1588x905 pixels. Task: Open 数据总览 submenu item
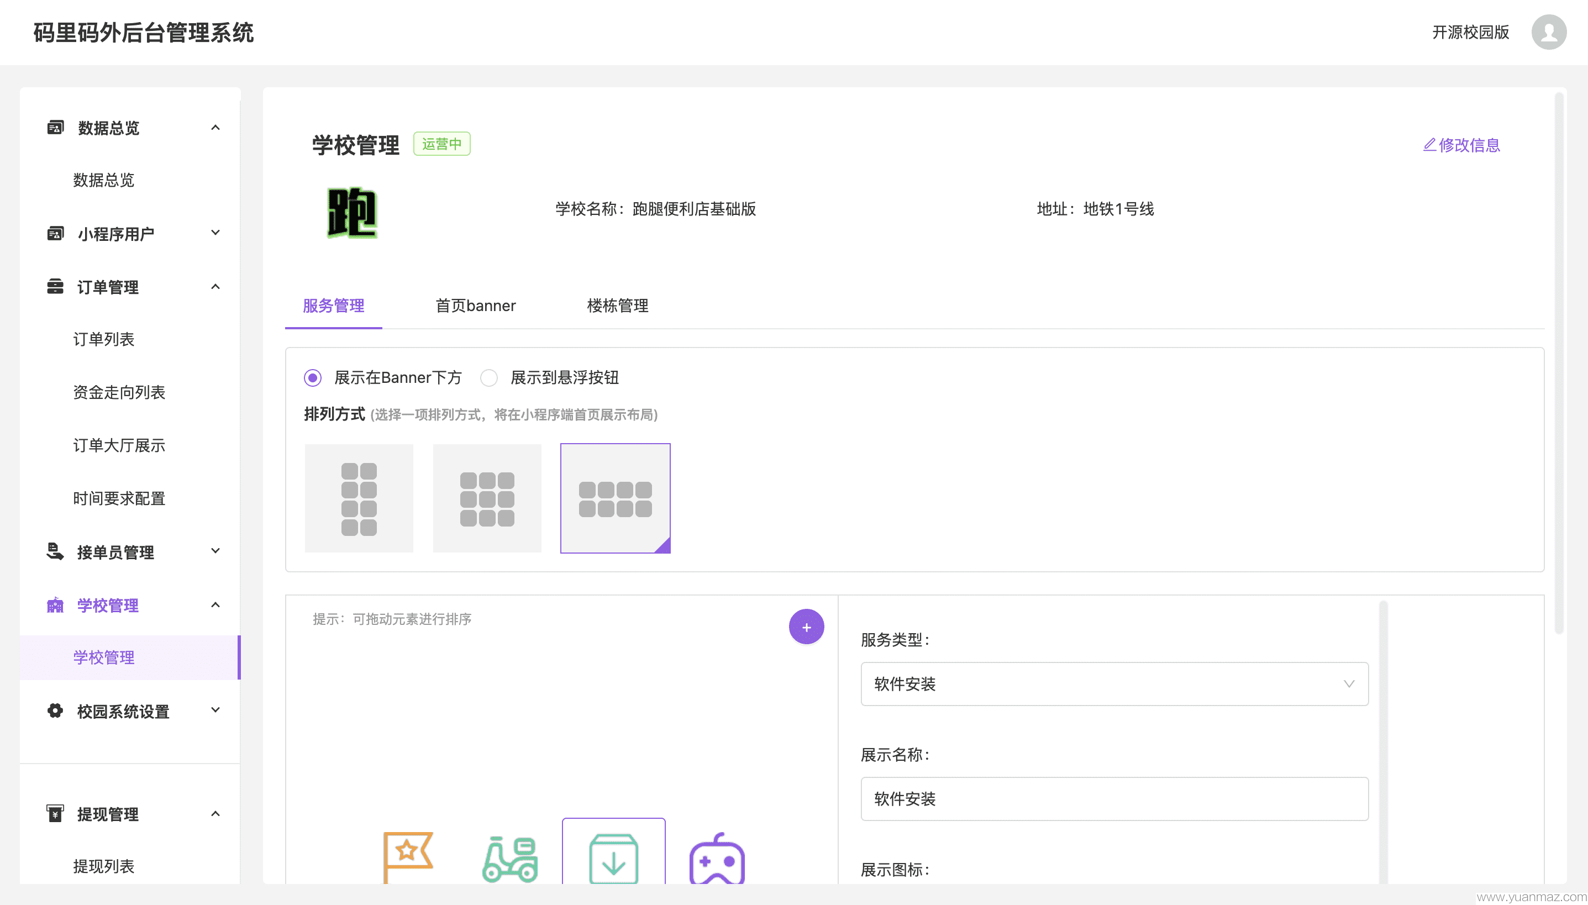click(104, 180)
